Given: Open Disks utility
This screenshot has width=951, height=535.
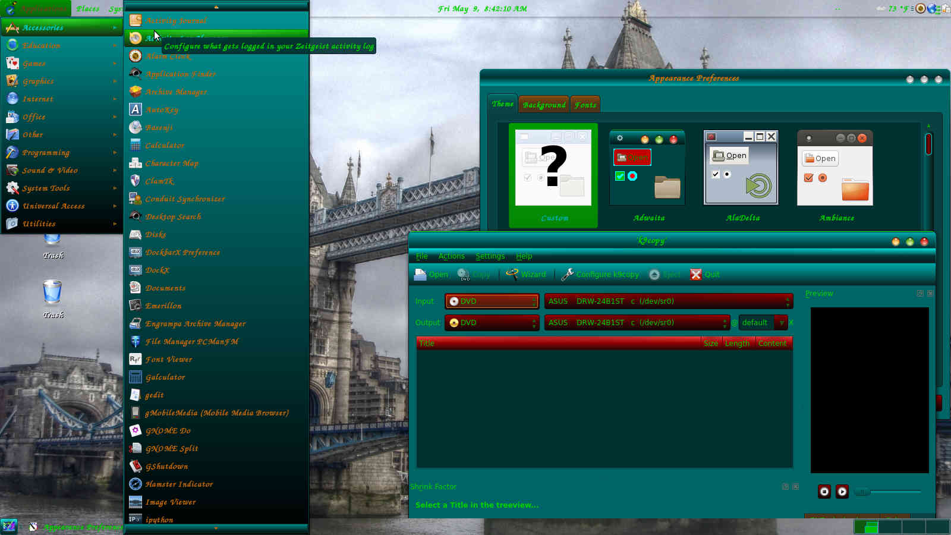Looking at the screenshot, I should point(216,234).
